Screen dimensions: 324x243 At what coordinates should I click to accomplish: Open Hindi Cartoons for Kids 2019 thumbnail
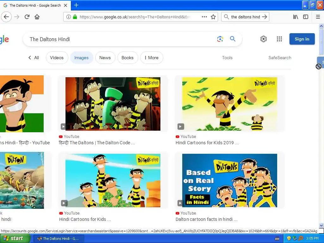pos(230,104)
